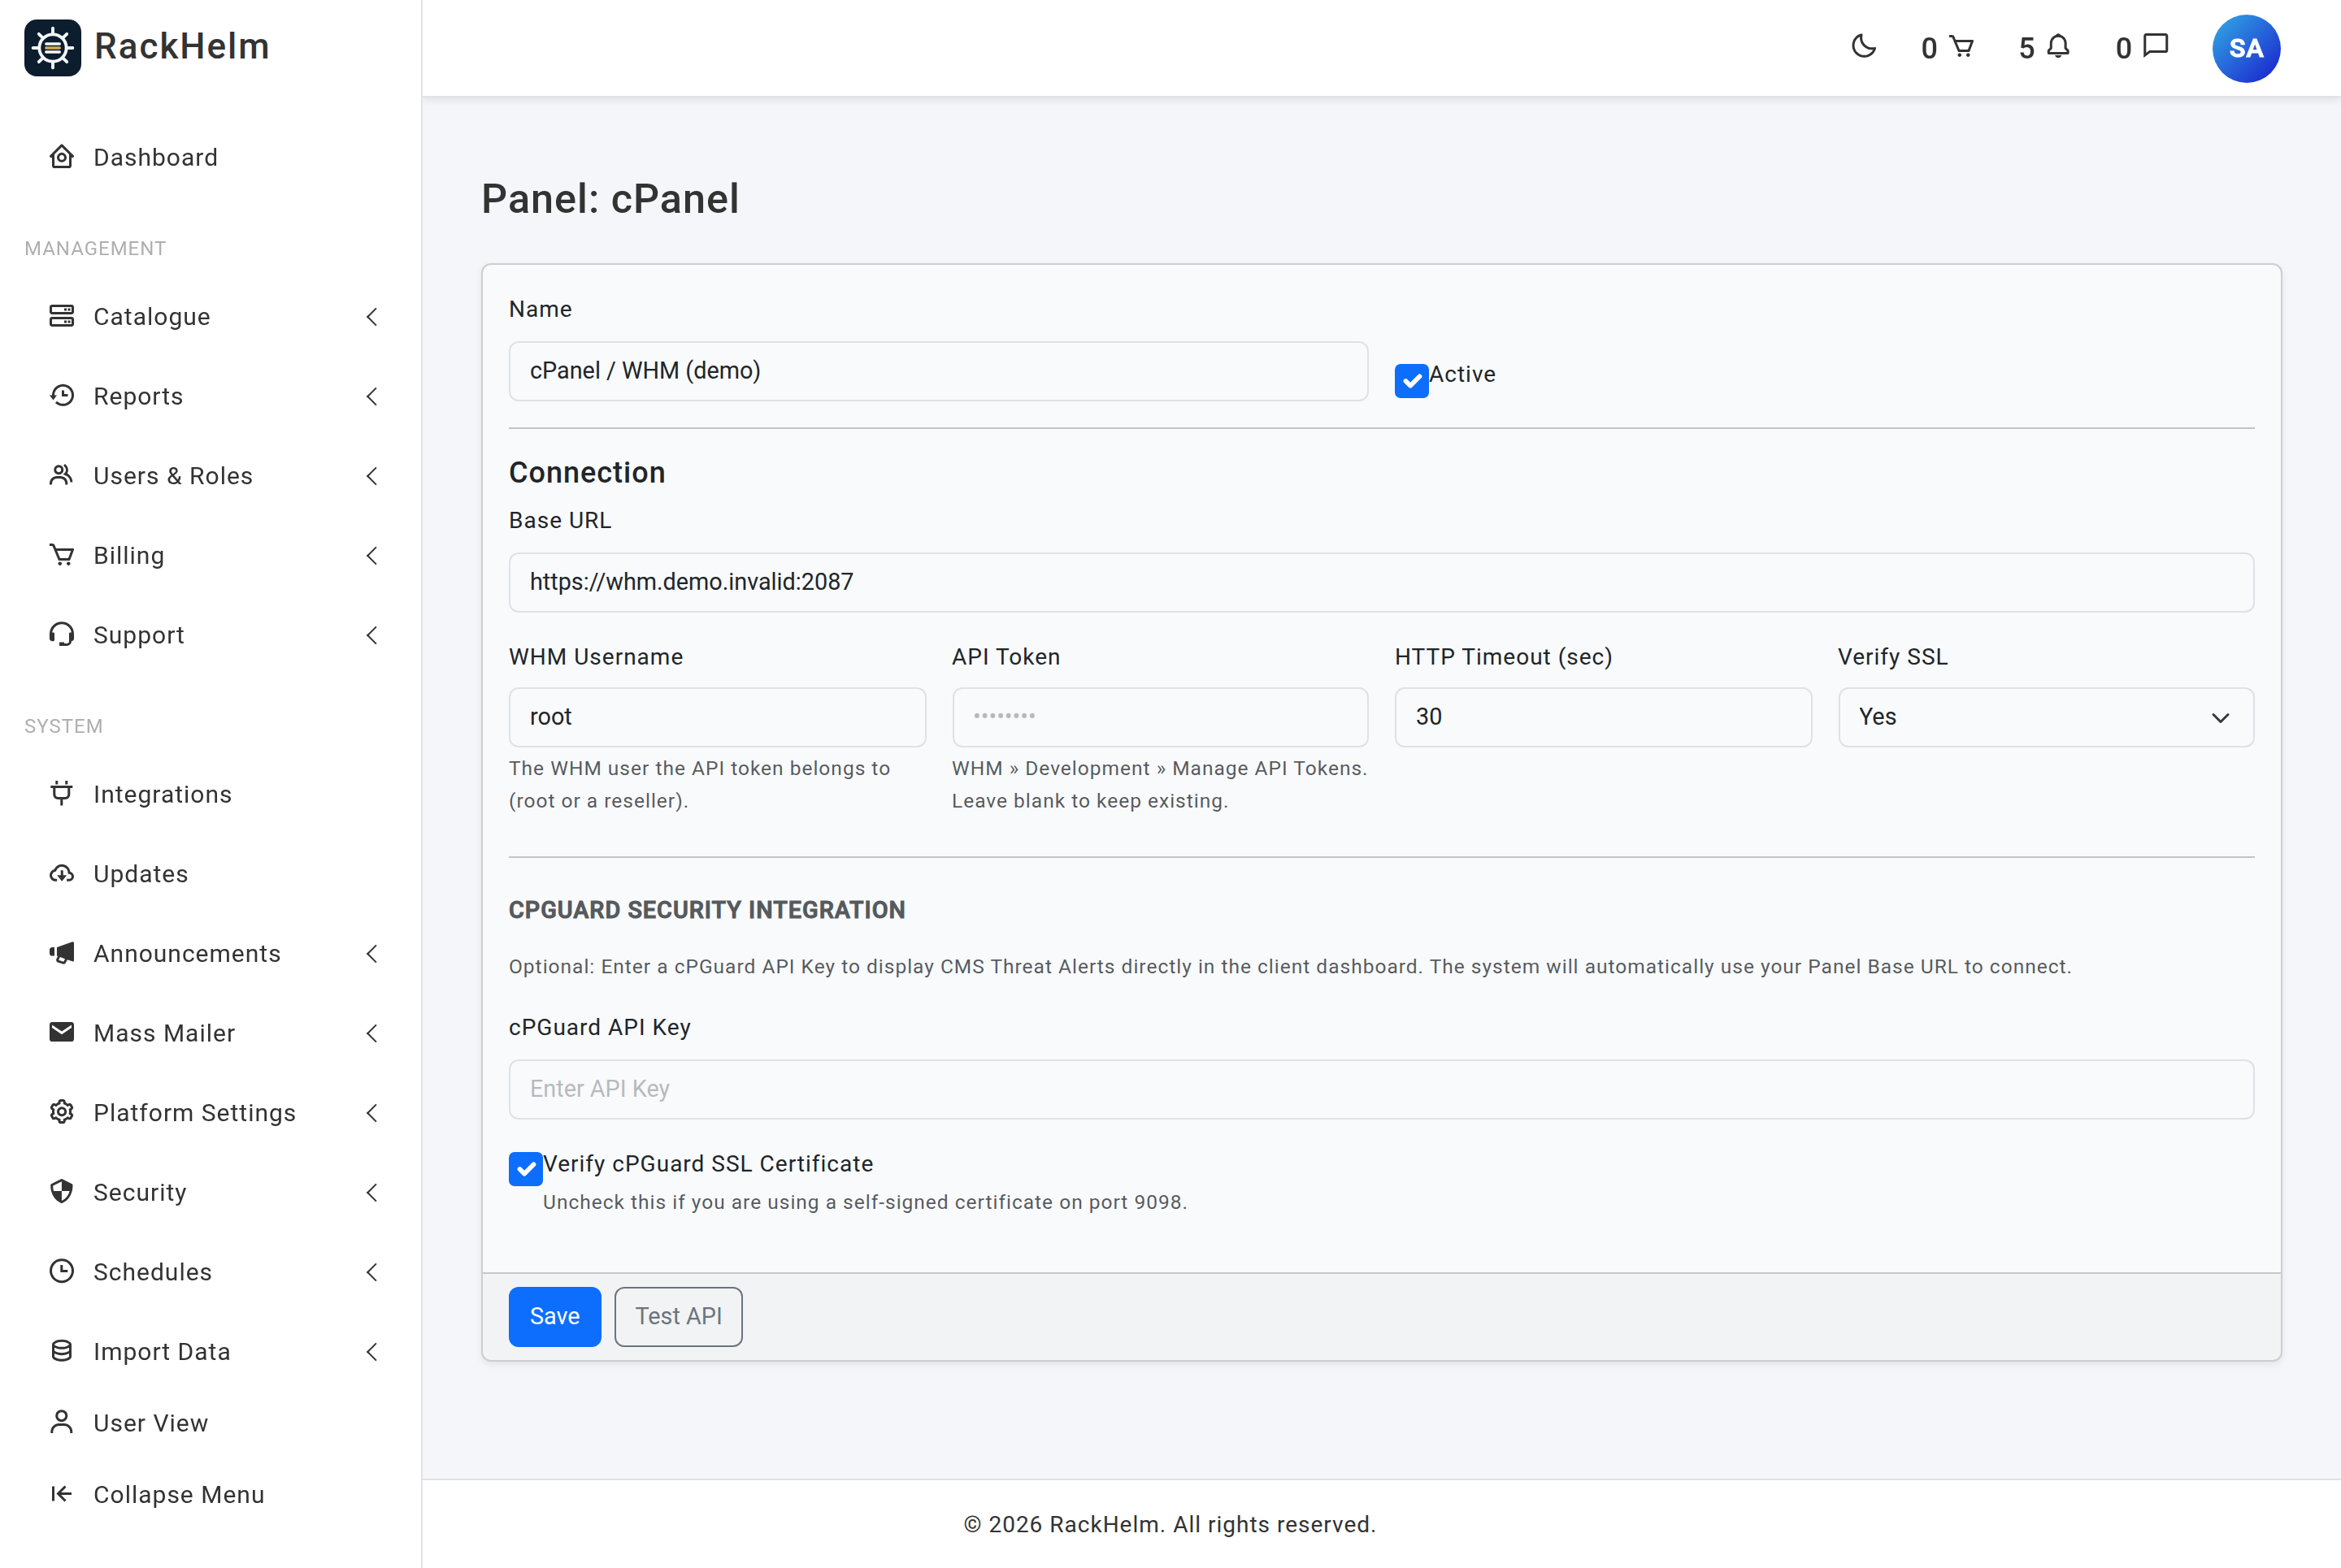Expand the Import Data chevron
Viewport: 2341px width, 1568px height.
click(372, 1352)
